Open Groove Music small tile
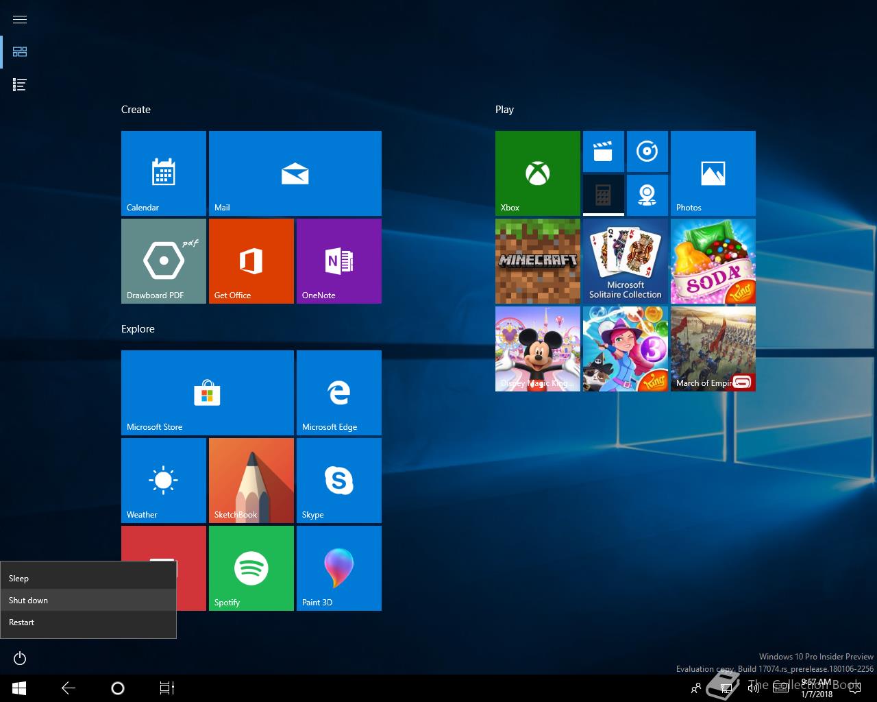 pos(647,152)
